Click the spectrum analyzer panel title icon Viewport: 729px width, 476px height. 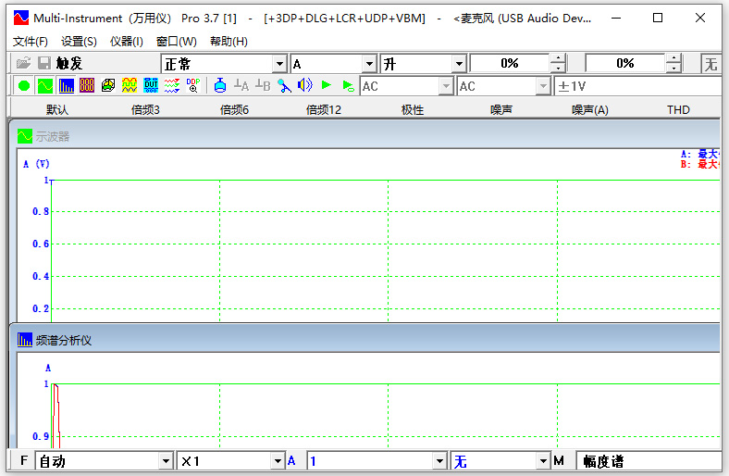pos(25,340)
